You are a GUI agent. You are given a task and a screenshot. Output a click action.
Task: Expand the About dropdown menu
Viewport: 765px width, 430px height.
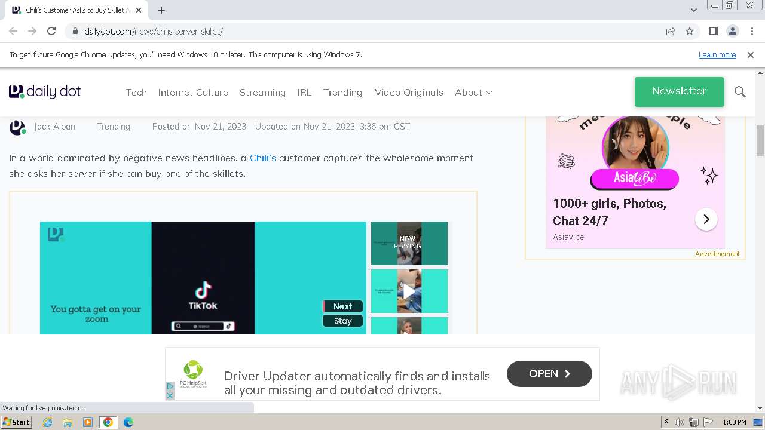click(x=473, y=92)
